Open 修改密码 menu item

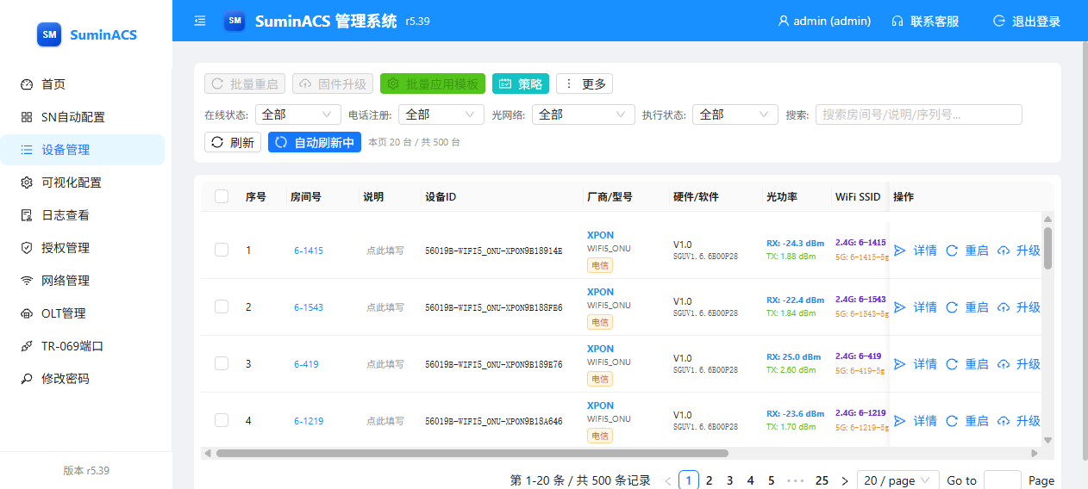tap(82, 379)
